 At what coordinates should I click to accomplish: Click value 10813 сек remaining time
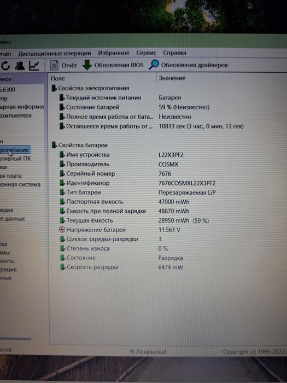[201, 126]
